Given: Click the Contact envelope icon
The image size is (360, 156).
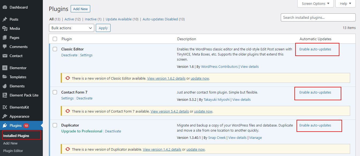Looking at the screenshot, I should coord(5,56).
